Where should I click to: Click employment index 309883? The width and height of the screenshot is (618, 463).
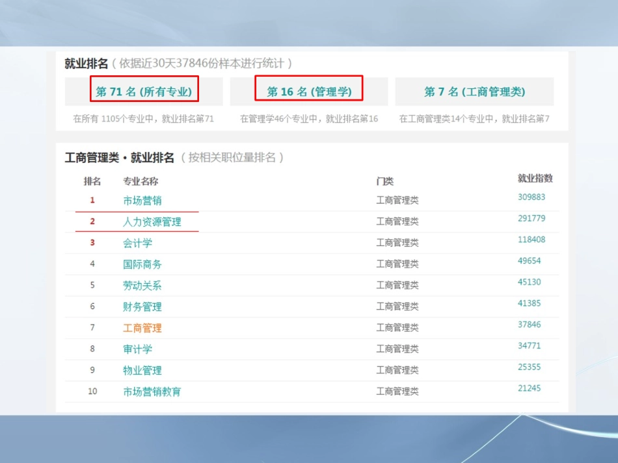click(x=531, y=197)
